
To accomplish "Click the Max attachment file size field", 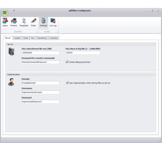I will point(40,53).
